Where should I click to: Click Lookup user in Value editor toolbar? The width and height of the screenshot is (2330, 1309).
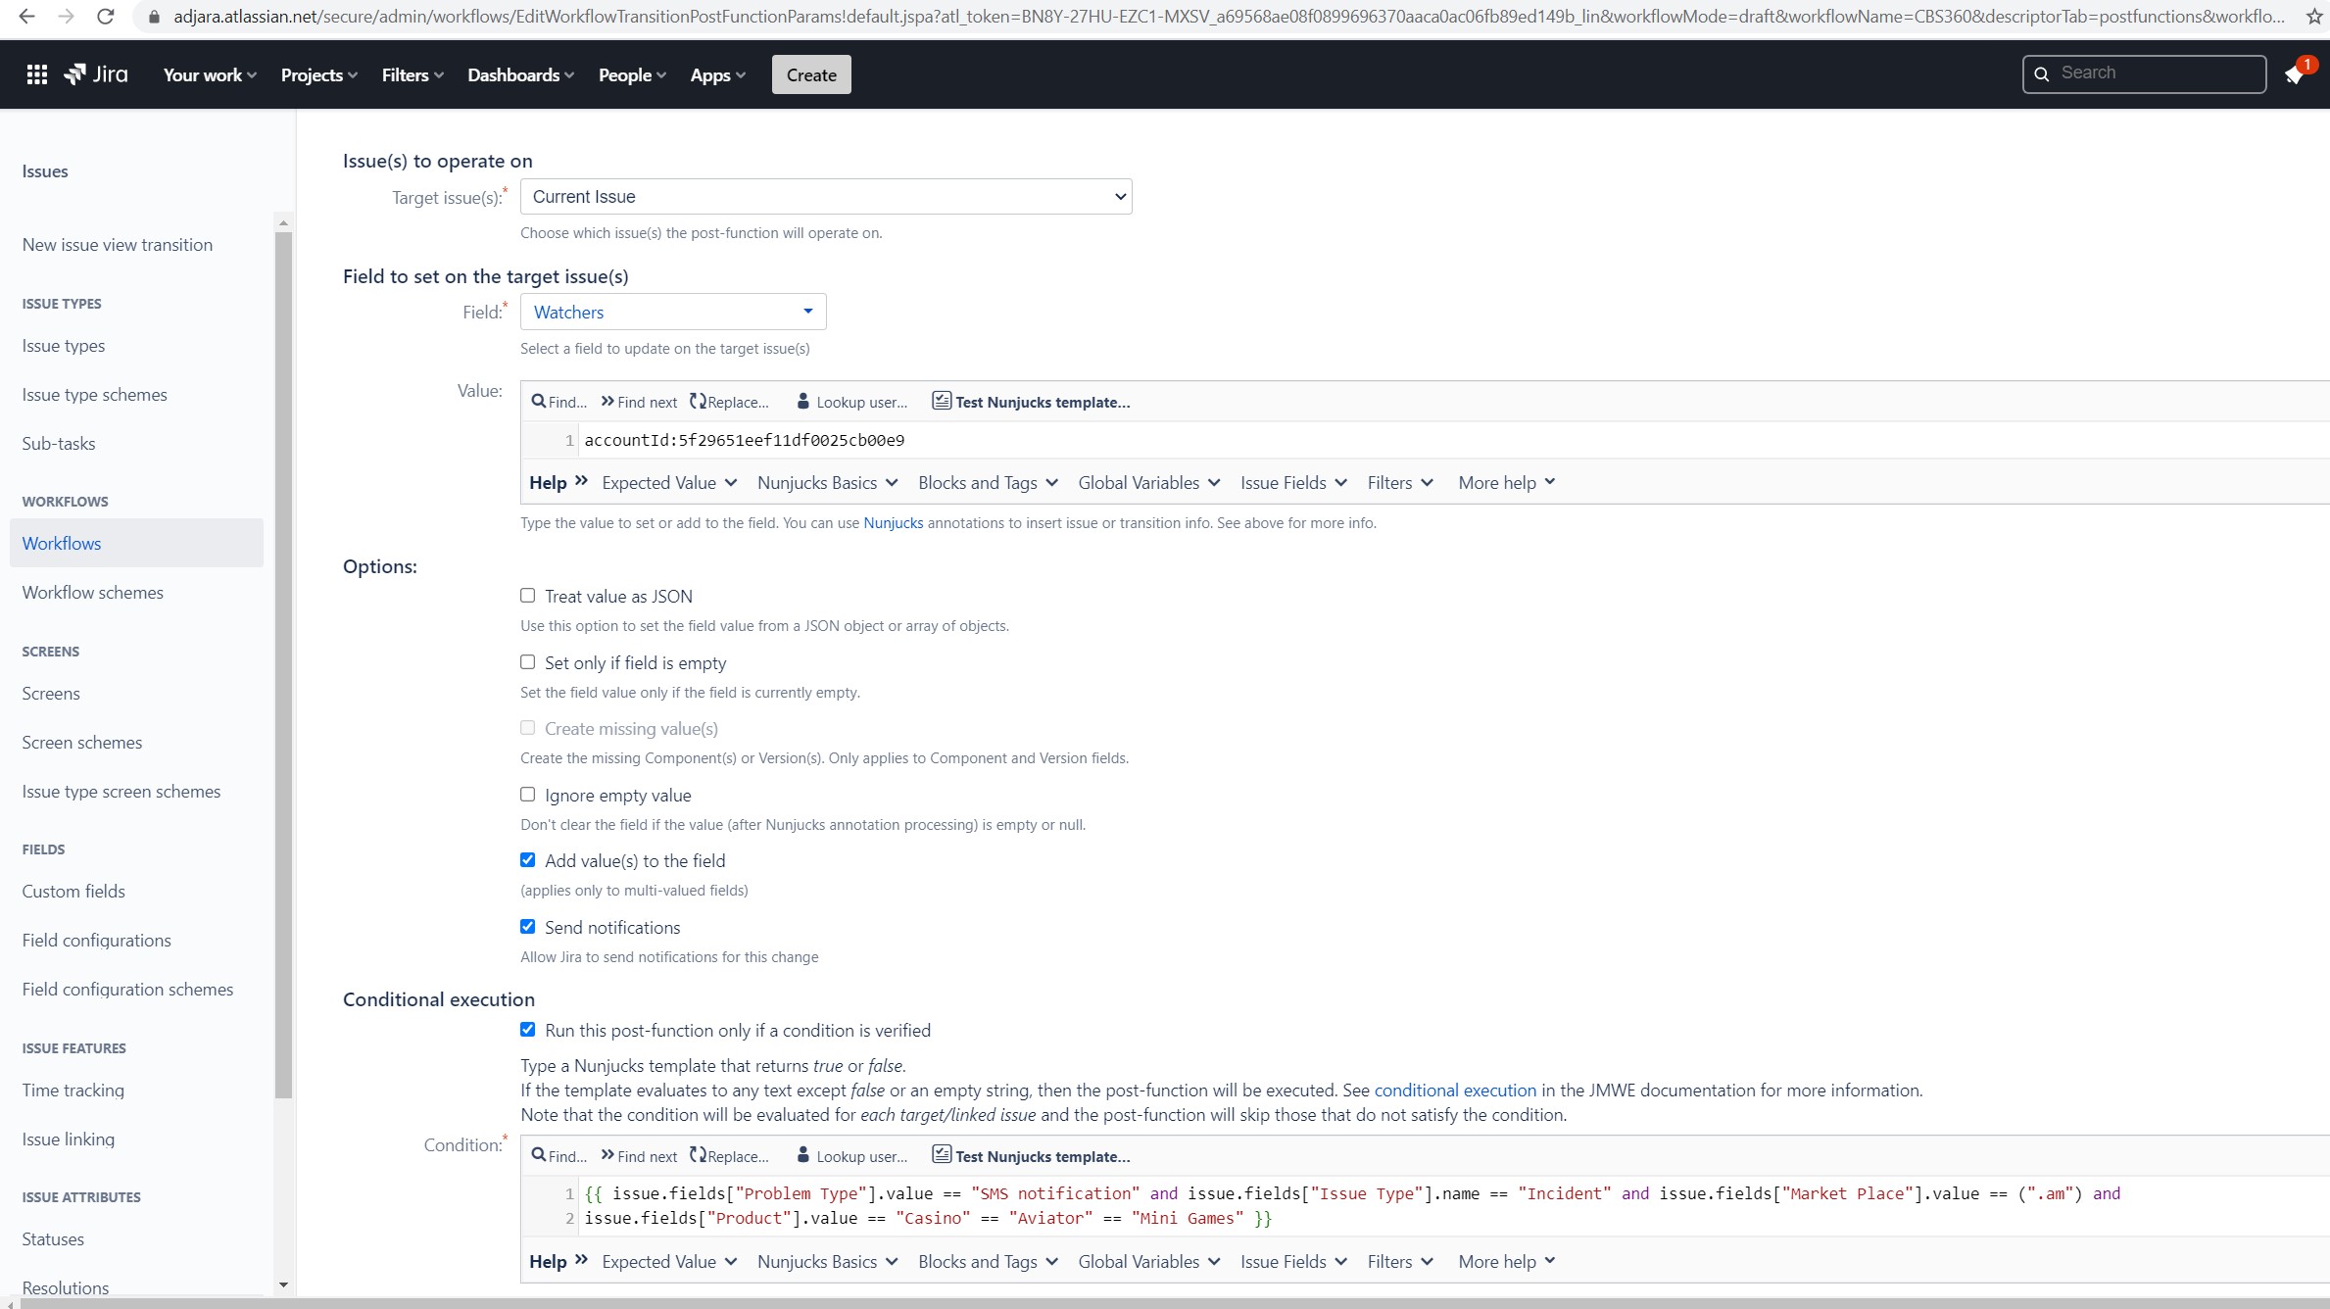click(x=851, y=402)
